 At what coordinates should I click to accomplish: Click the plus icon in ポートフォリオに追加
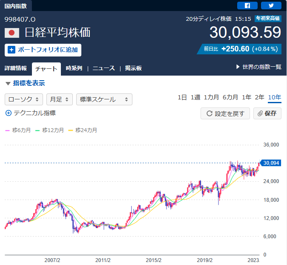[11, 50]
